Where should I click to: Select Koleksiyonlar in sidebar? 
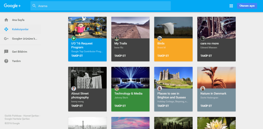tap(21, 29)
